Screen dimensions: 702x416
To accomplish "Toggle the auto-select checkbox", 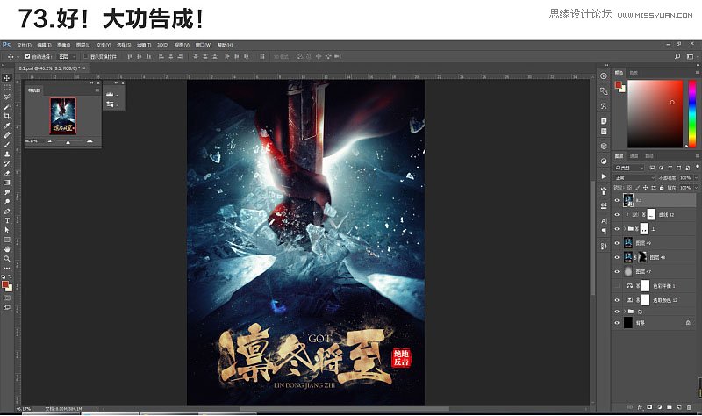I will point(28,56).
